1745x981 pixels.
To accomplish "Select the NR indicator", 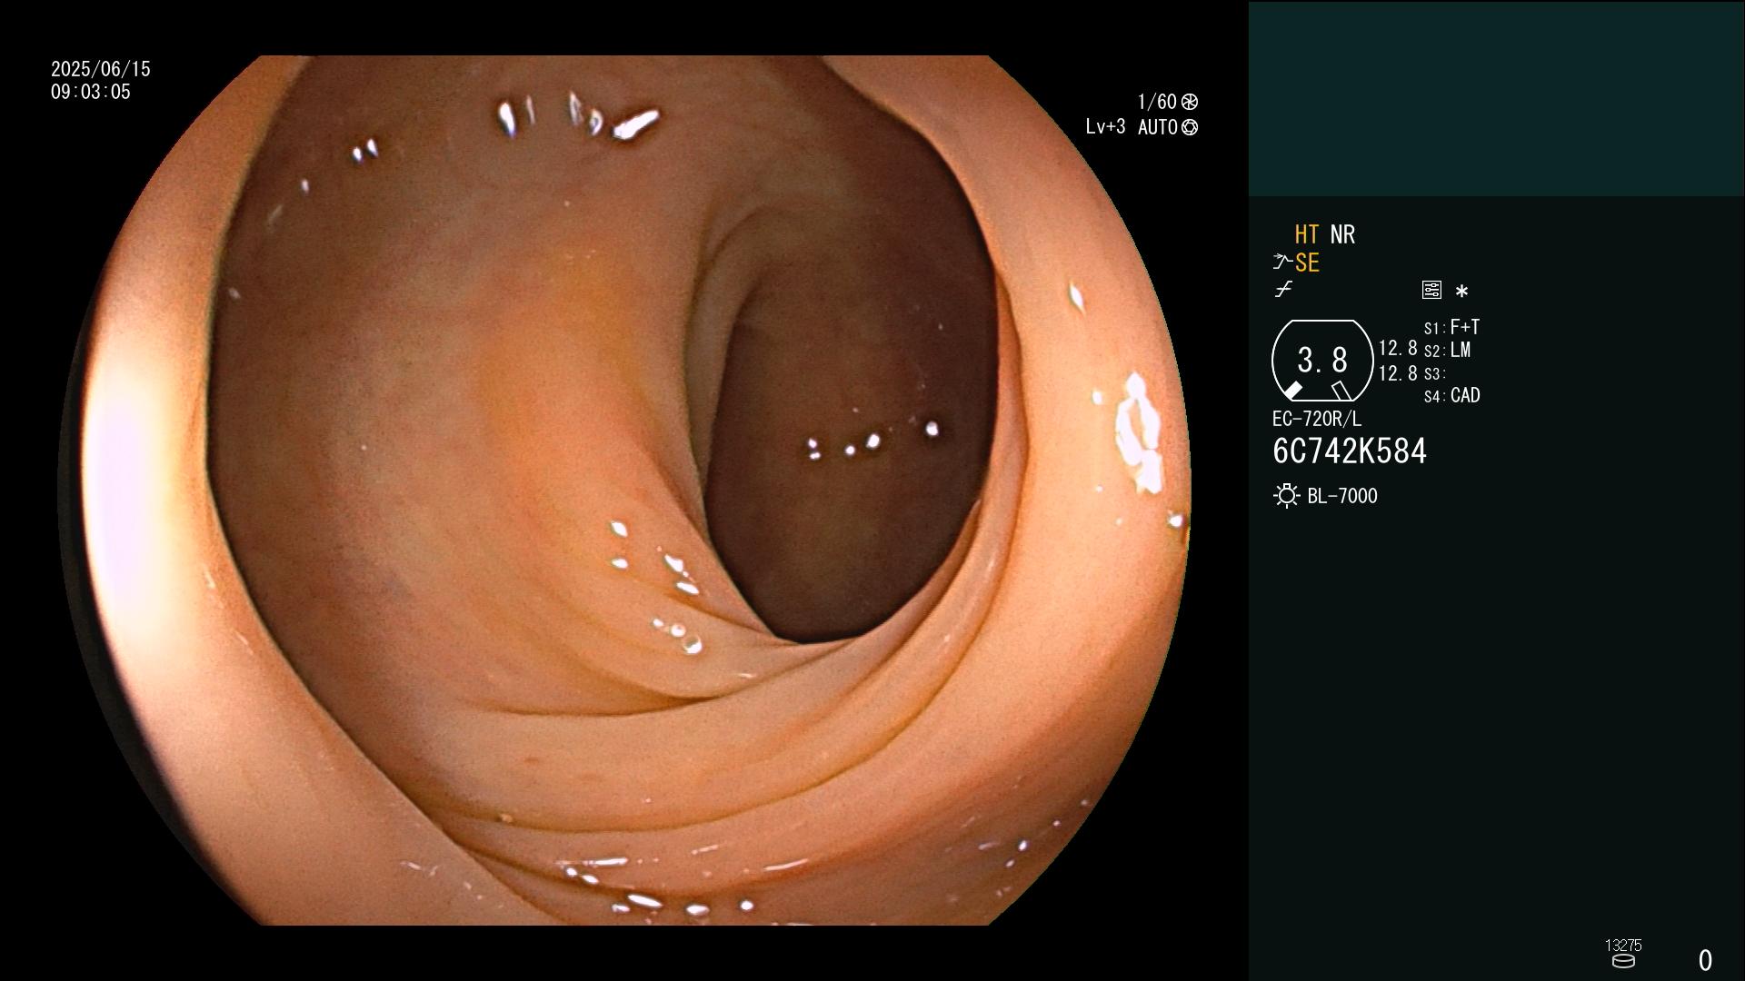I will click(x=1342, y=234).
